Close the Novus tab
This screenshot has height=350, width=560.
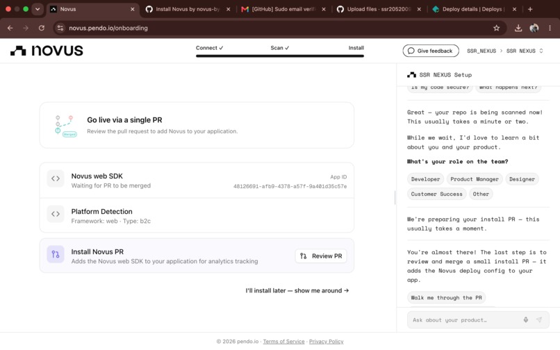(133, 9)
